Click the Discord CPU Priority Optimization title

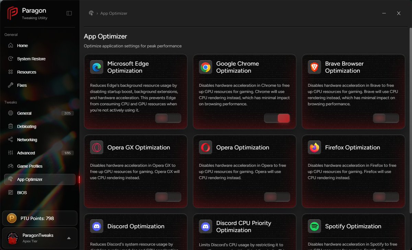(x=244, y=226)
